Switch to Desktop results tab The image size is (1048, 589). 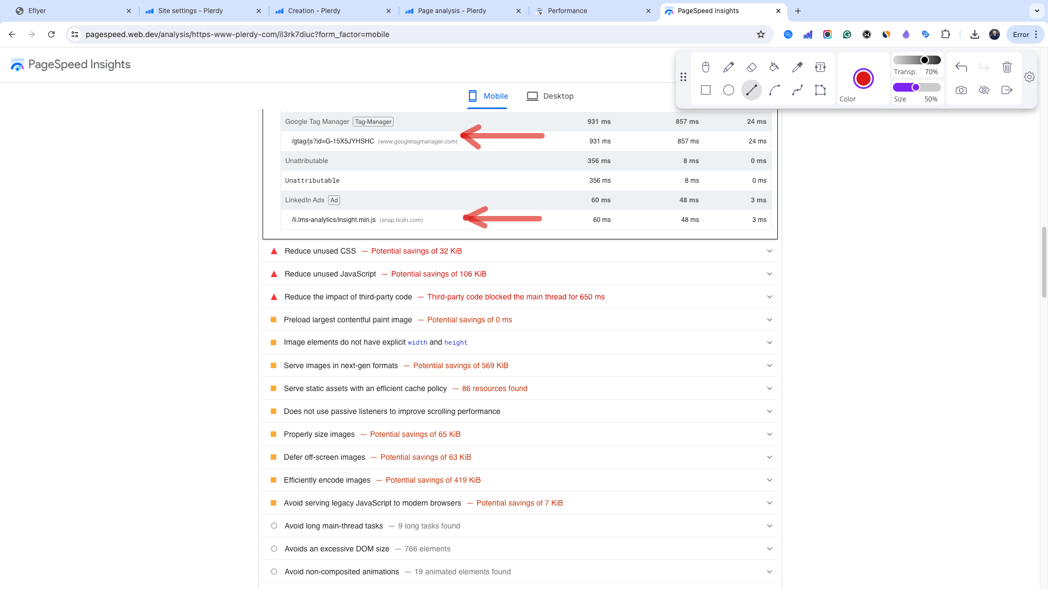coord(550,96)
